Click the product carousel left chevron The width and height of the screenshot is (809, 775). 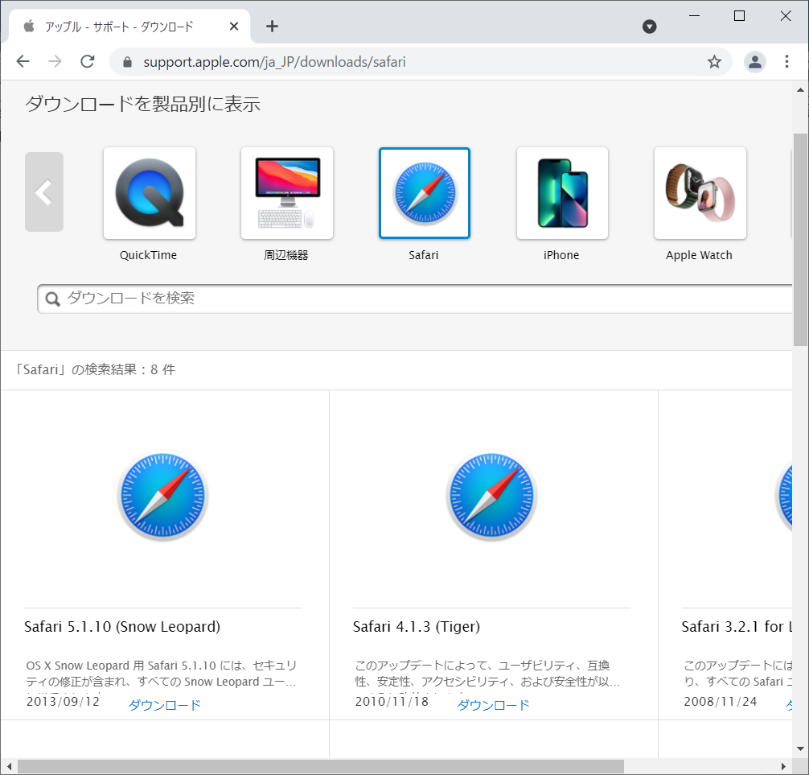click(44, 192)
